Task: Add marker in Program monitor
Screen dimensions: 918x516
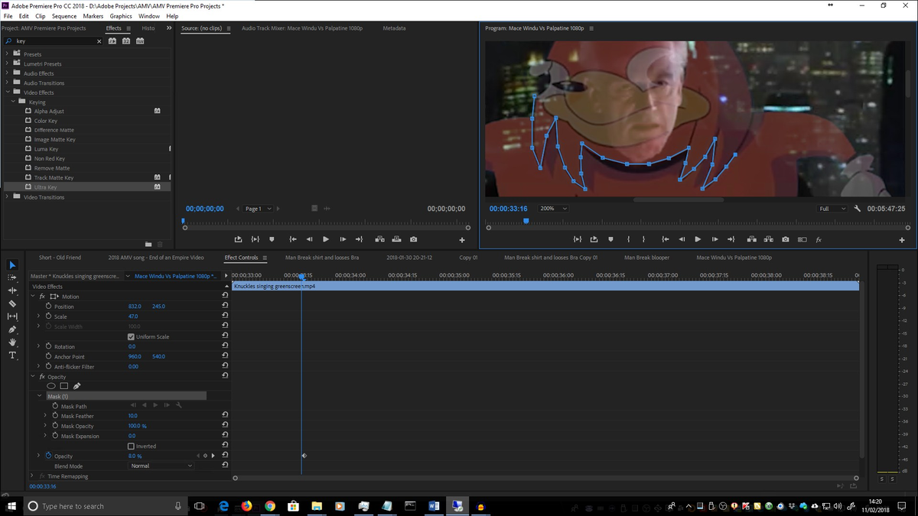Action: pyautogui.click(x=610, y=239)
